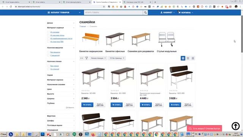Check the Из пластика ПВХ option

point(48,41)
